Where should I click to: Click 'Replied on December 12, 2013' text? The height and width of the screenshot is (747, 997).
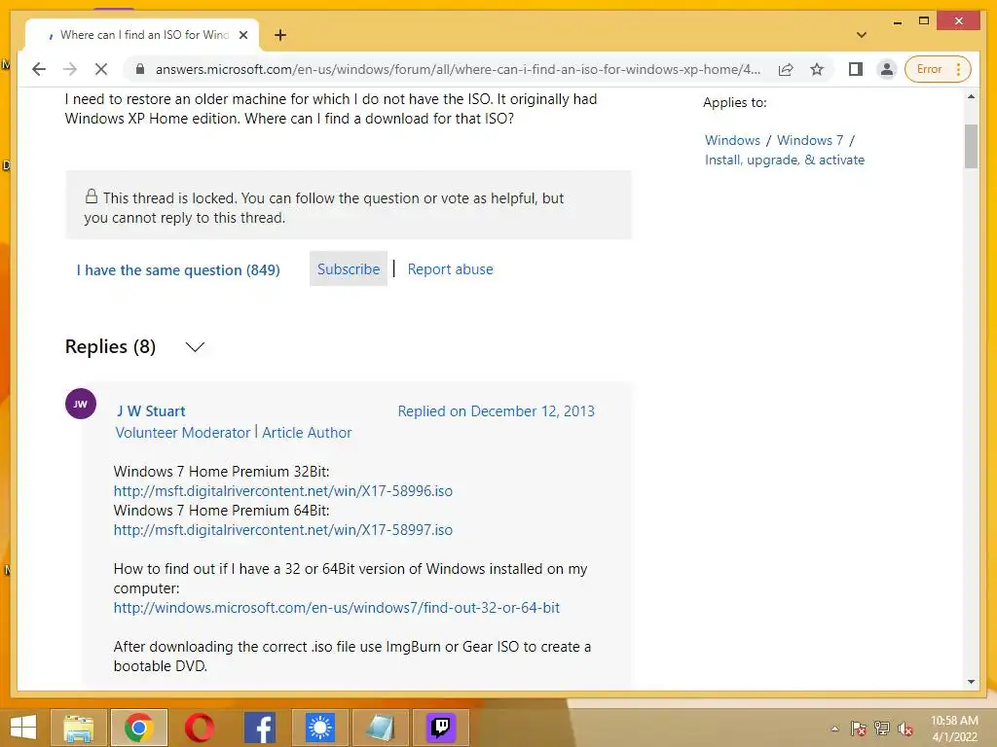coord(496,411)
